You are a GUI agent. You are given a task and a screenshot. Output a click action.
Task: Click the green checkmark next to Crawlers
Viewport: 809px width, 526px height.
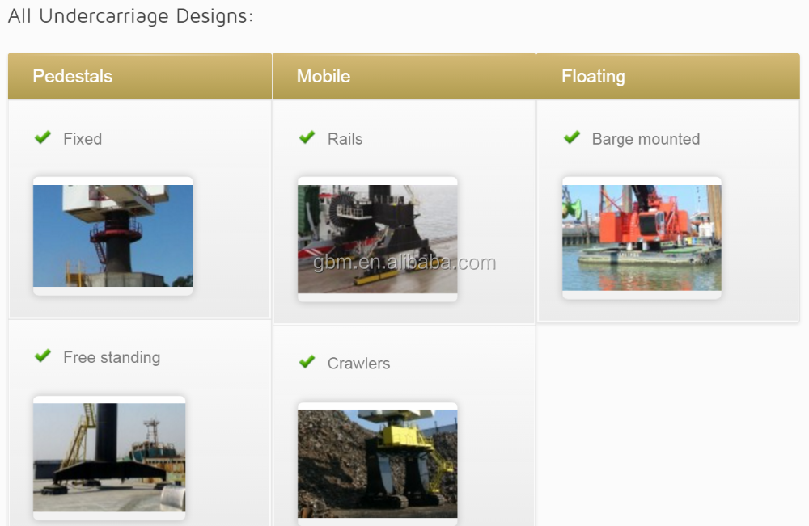point(307,362)
